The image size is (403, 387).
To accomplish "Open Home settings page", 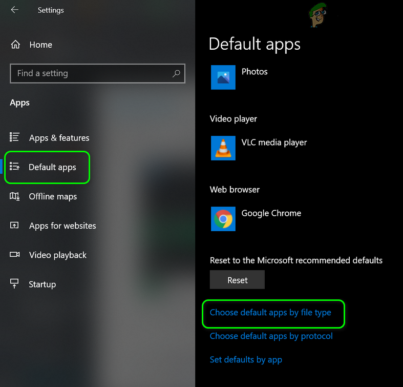I will [x=40, y=45].
